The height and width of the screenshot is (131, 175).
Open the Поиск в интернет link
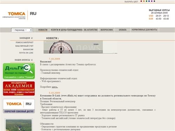pos(24,43)
